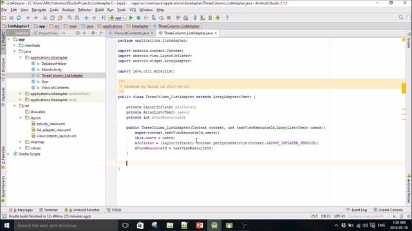Switch to ViewListContents.java editor tab
Viewport: 412px width, 231px height.
(131, 33)
